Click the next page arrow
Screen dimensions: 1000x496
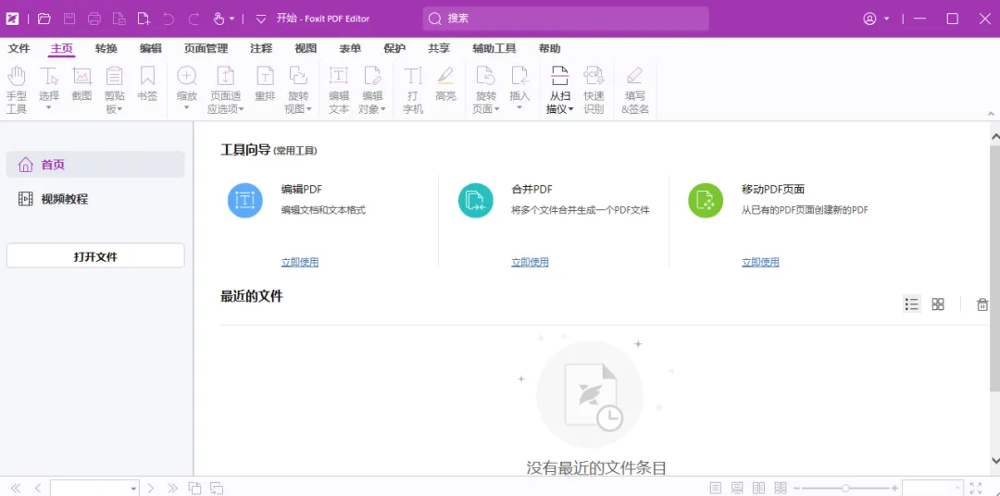tap(151, 489)
